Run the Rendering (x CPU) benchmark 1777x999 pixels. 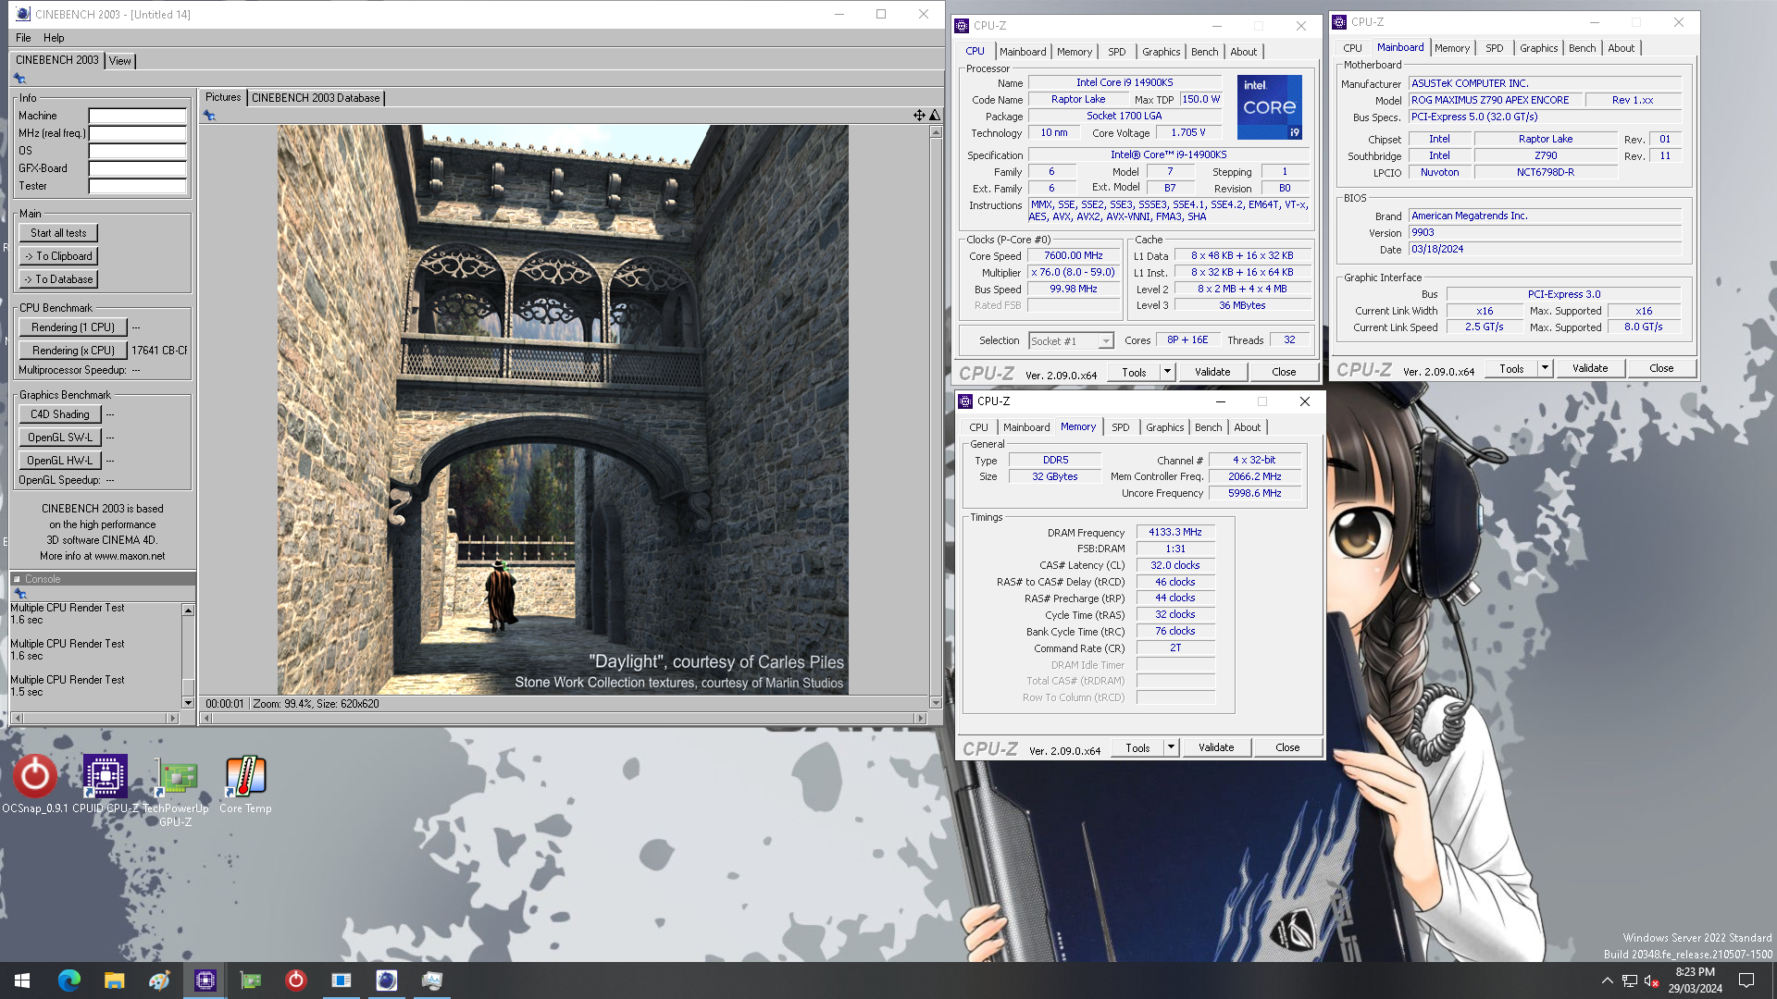tap(73, 351)
